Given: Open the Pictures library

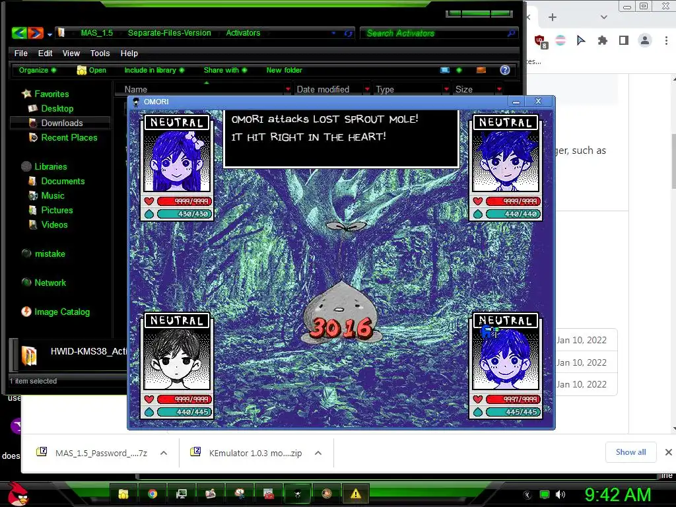Looking at the screenshot, I should tap(51, 210).
